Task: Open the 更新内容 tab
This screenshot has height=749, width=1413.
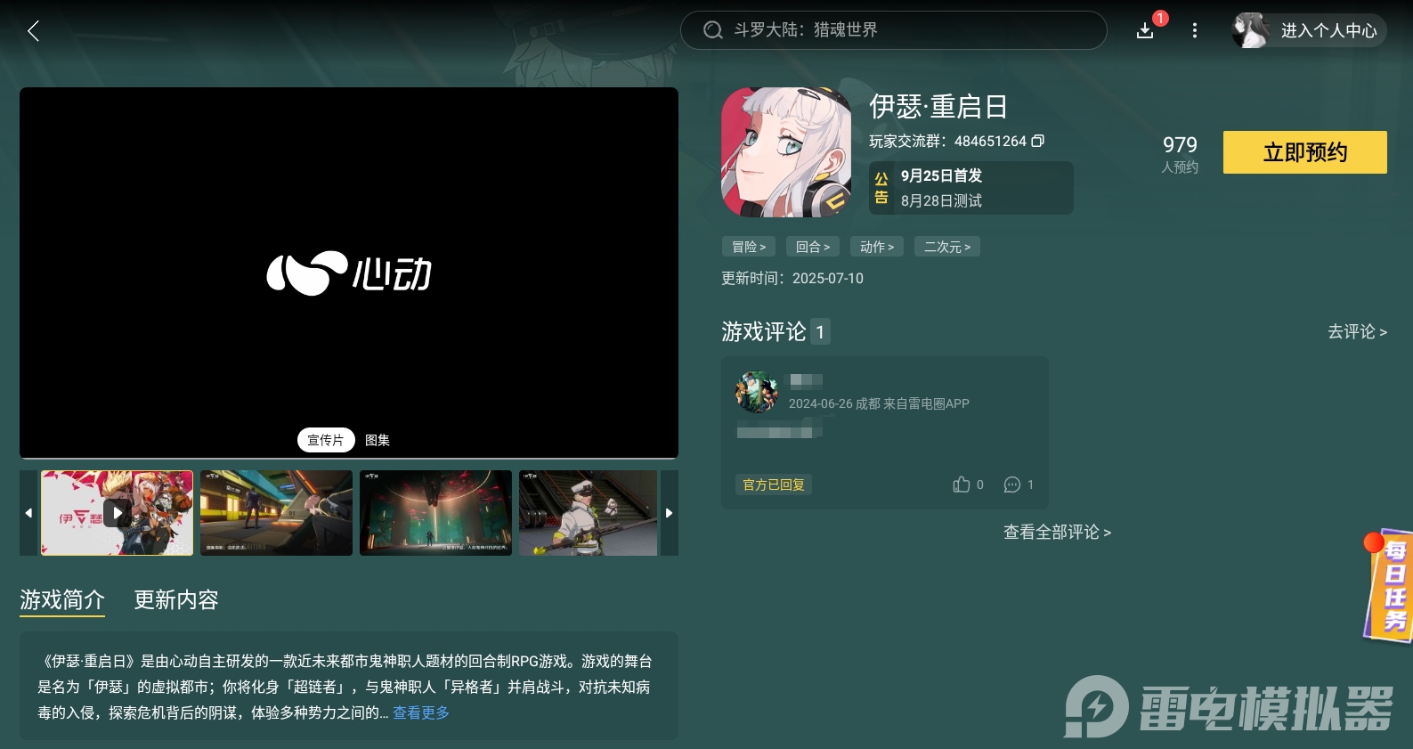Action: 176,600
